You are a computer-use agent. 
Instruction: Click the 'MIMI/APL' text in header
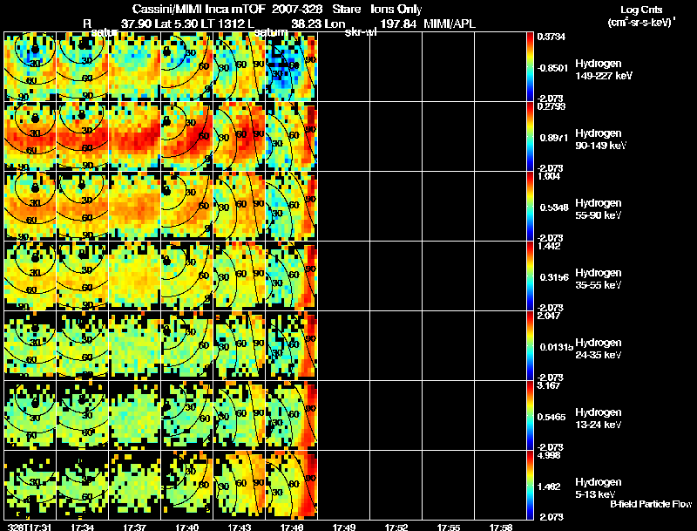pyautogui.click(x=450, y=24)
